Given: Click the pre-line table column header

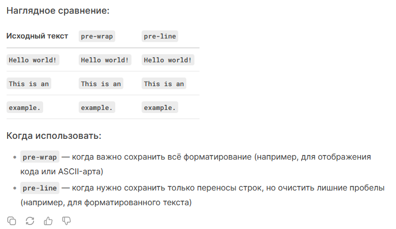Looking at the screenshot, I should (x=159, y=36).
